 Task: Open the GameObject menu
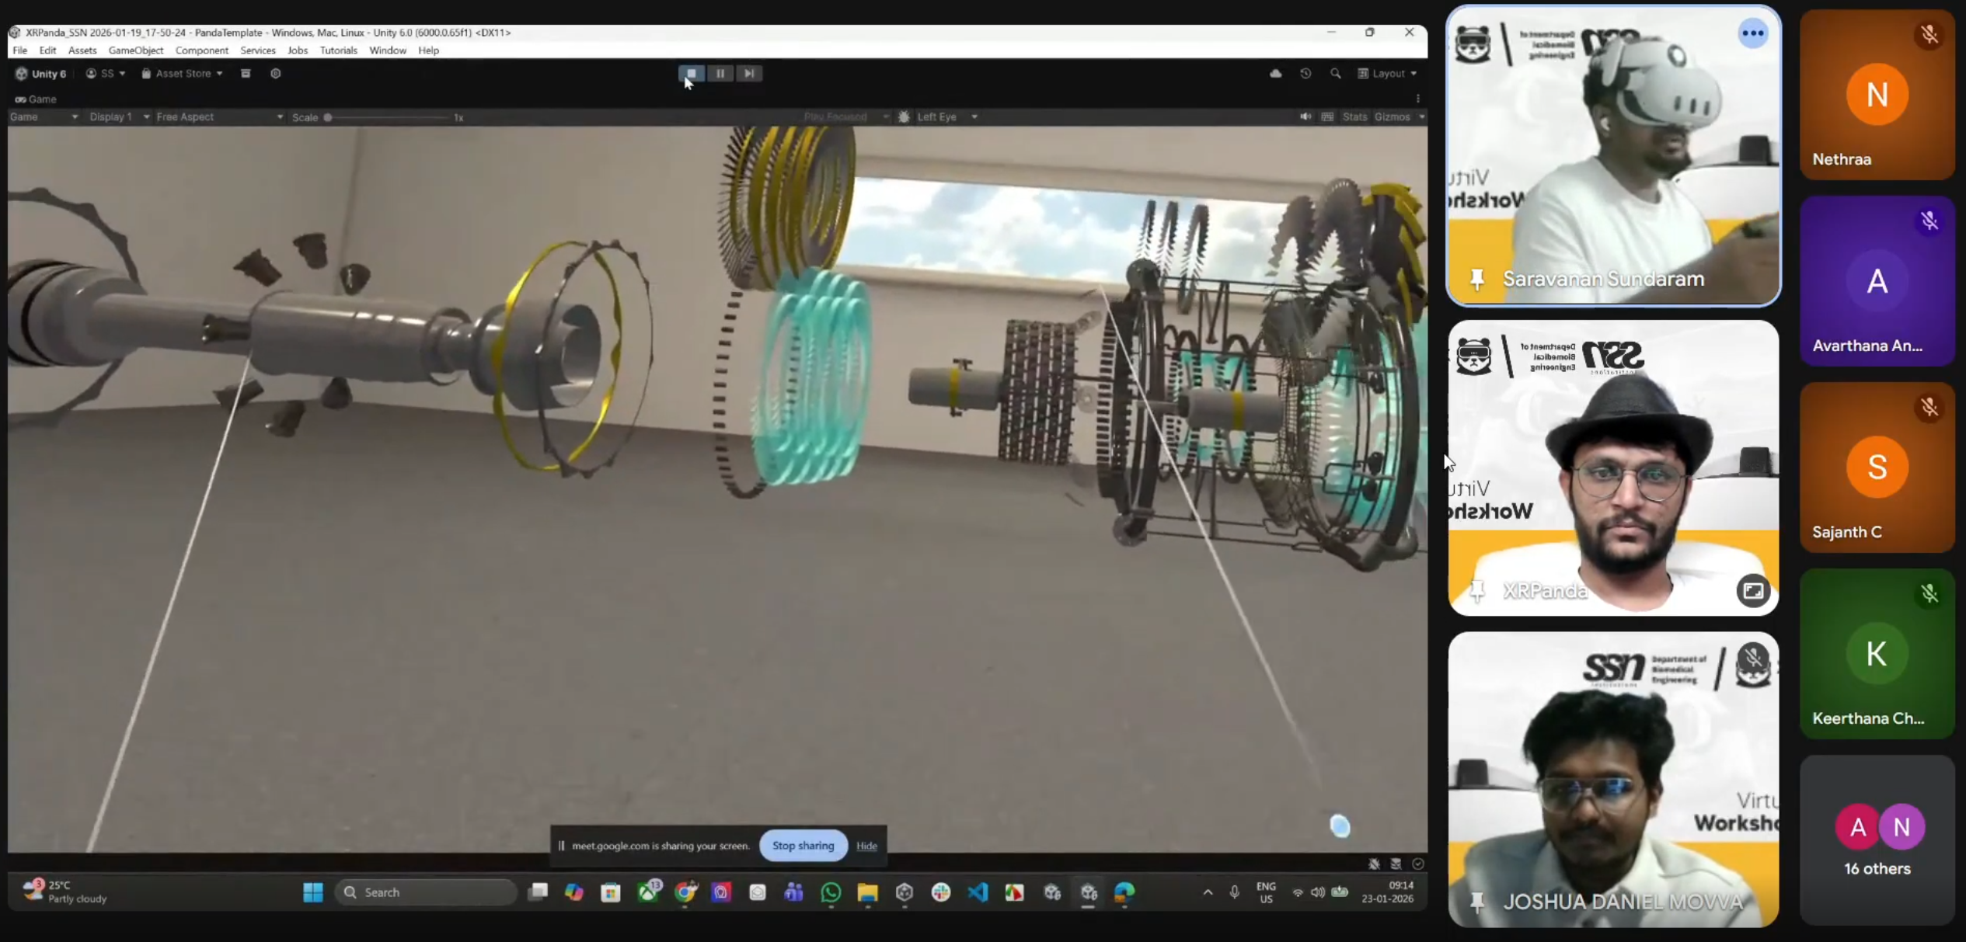135,50
